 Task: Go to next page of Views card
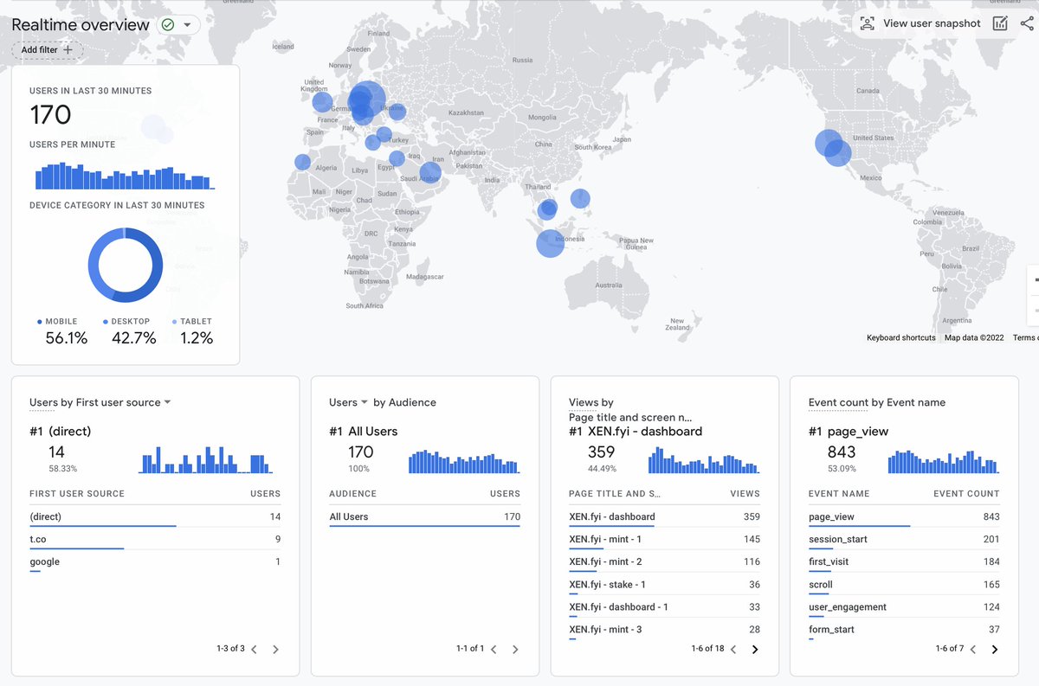click(755, 649)
